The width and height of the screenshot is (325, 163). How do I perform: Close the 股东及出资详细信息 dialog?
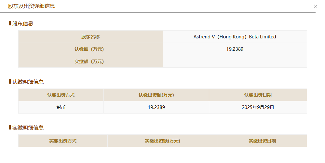click(315, 6)
